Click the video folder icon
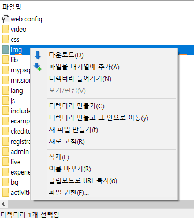The image size is (194, 218). [x=5, y=29]
